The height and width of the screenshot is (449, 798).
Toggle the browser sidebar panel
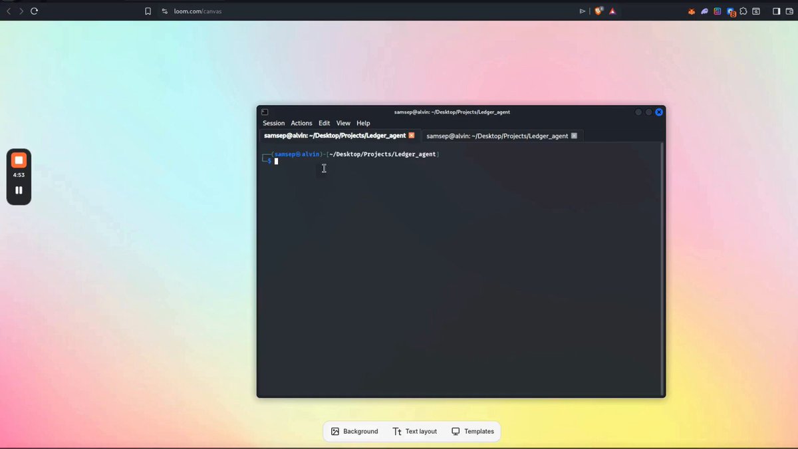click(x=776, y=11)
